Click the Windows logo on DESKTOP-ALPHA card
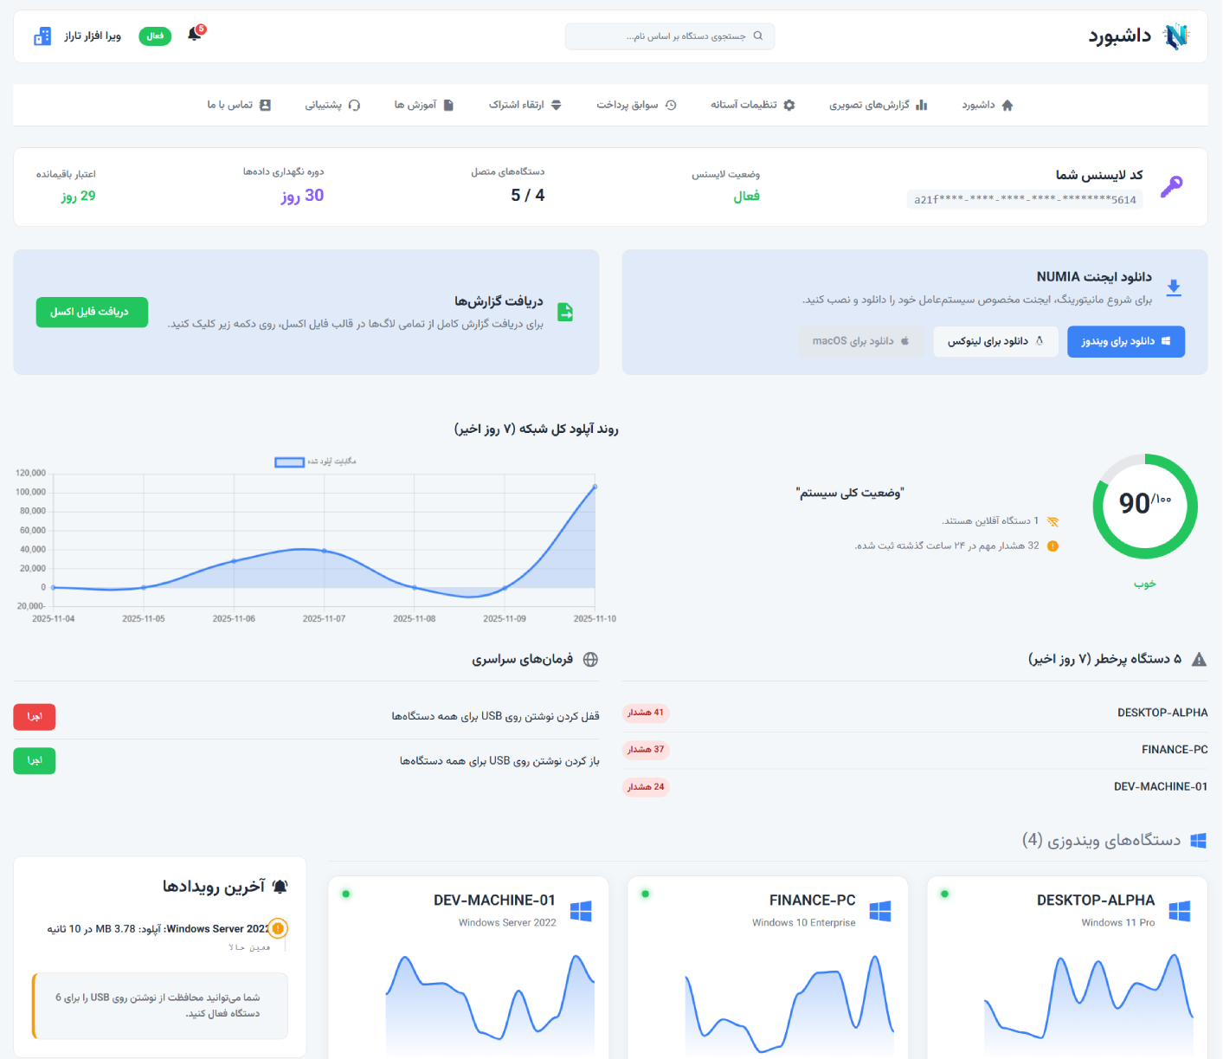This screenshot has height=1059, width=1223. pyautogui.click(x=1179, y=911)
